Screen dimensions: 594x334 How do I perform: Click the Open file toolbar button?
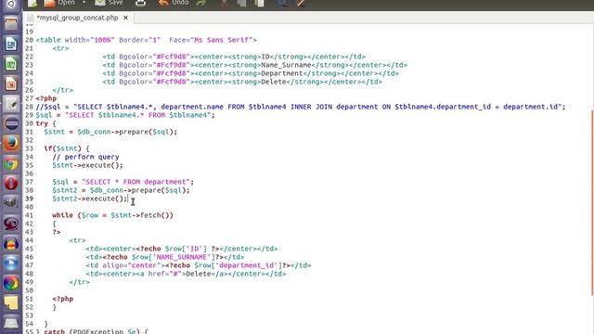pos(59,3)
